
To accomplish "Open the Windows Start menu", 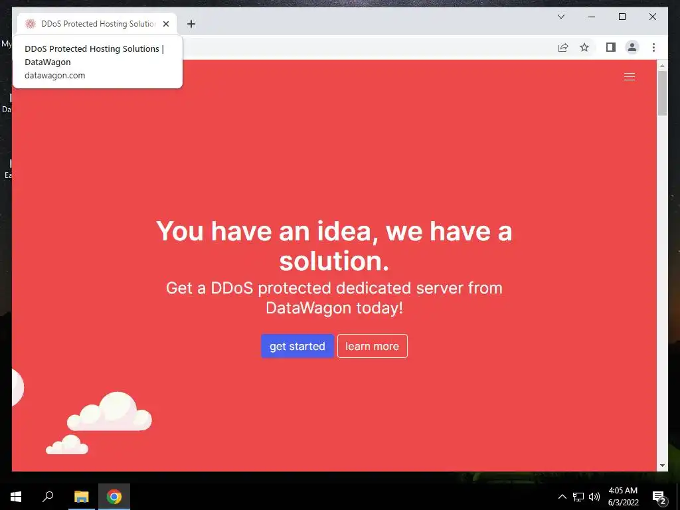I will (16, 497).
